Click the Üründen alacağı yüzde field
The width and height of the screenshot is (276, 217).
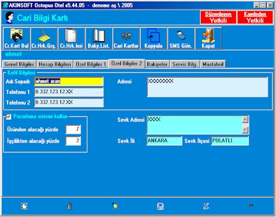(73, 129)
